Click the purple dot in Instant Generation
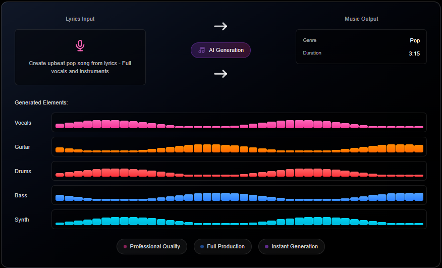442x268 pixels. point(267,247)
